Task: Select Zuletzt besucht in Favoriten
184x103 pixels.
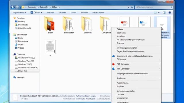Action: (25, 28)
